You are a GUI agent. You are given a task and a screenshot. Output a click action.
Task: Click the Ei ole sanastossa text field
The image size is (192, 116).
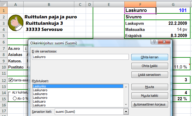click(x=80, y=57)
